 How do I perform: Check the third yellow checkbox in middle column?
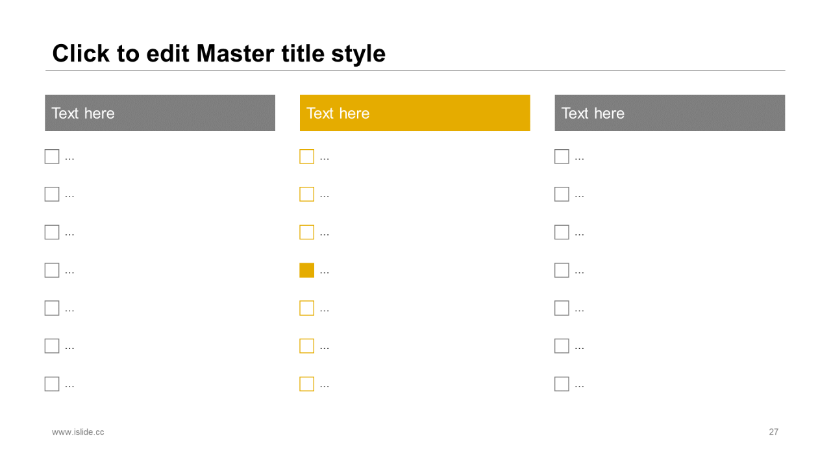[306, 232]
